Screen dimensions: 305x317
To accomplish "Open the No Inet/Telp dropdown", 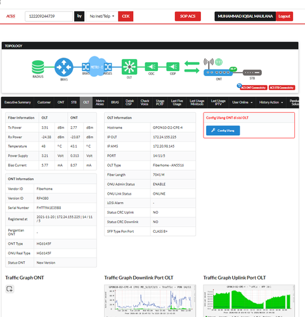I will (x=102, y=16).
